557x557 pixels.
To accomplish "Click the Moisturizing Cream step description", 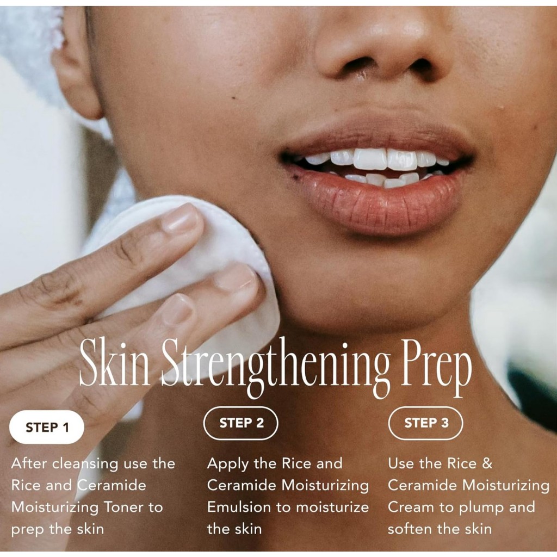I will pos(468,496).
